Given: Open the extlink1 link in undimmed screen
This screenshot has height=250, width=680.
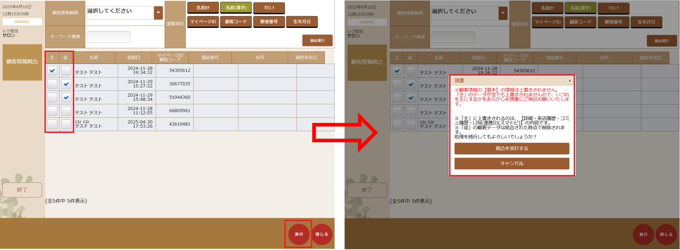Looking at the screenshot, I should tap(22, 22).
